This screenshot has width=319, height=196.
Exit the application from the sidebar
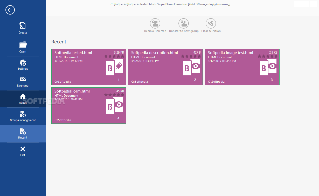pyautogui.click(x=23, y=151)
